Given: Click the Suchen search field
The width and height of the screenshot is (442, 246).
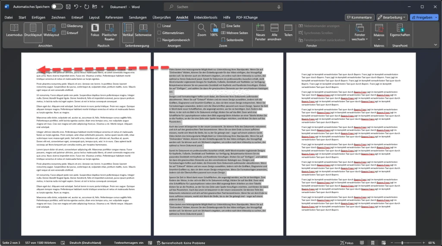Looking at the screenshot, I should [223, 7].
